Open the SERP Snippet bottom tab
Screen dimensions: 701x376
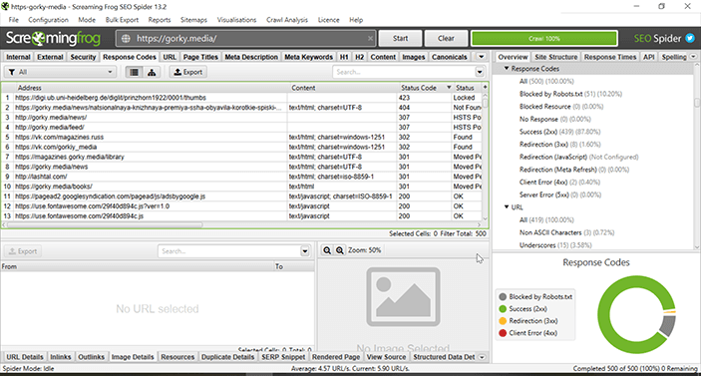pyautogui.click(x=283, y=357)
